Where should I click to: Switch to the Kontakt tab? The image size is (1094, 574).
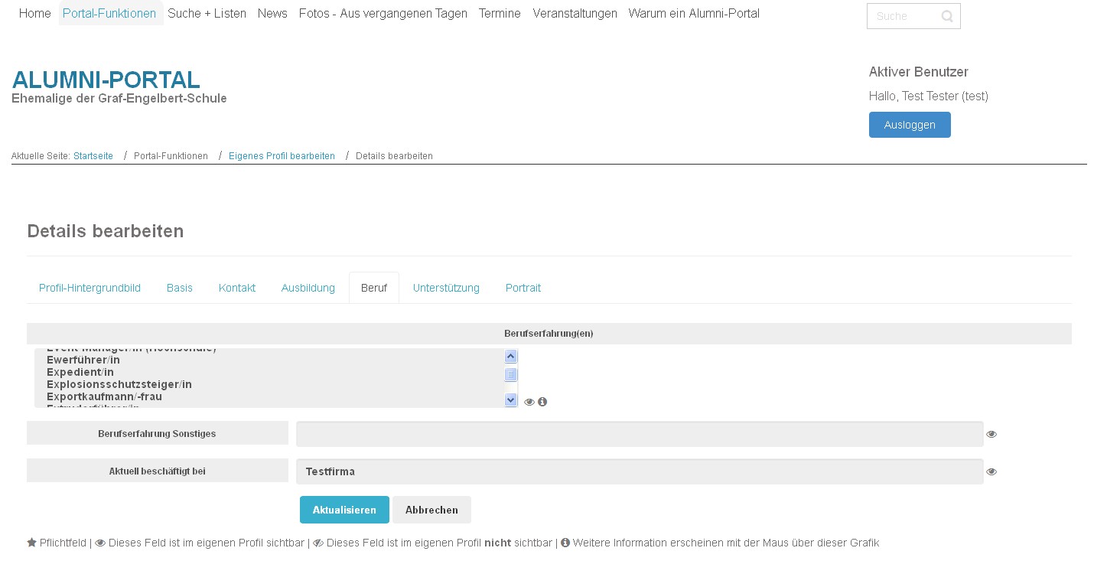(237, 288)
